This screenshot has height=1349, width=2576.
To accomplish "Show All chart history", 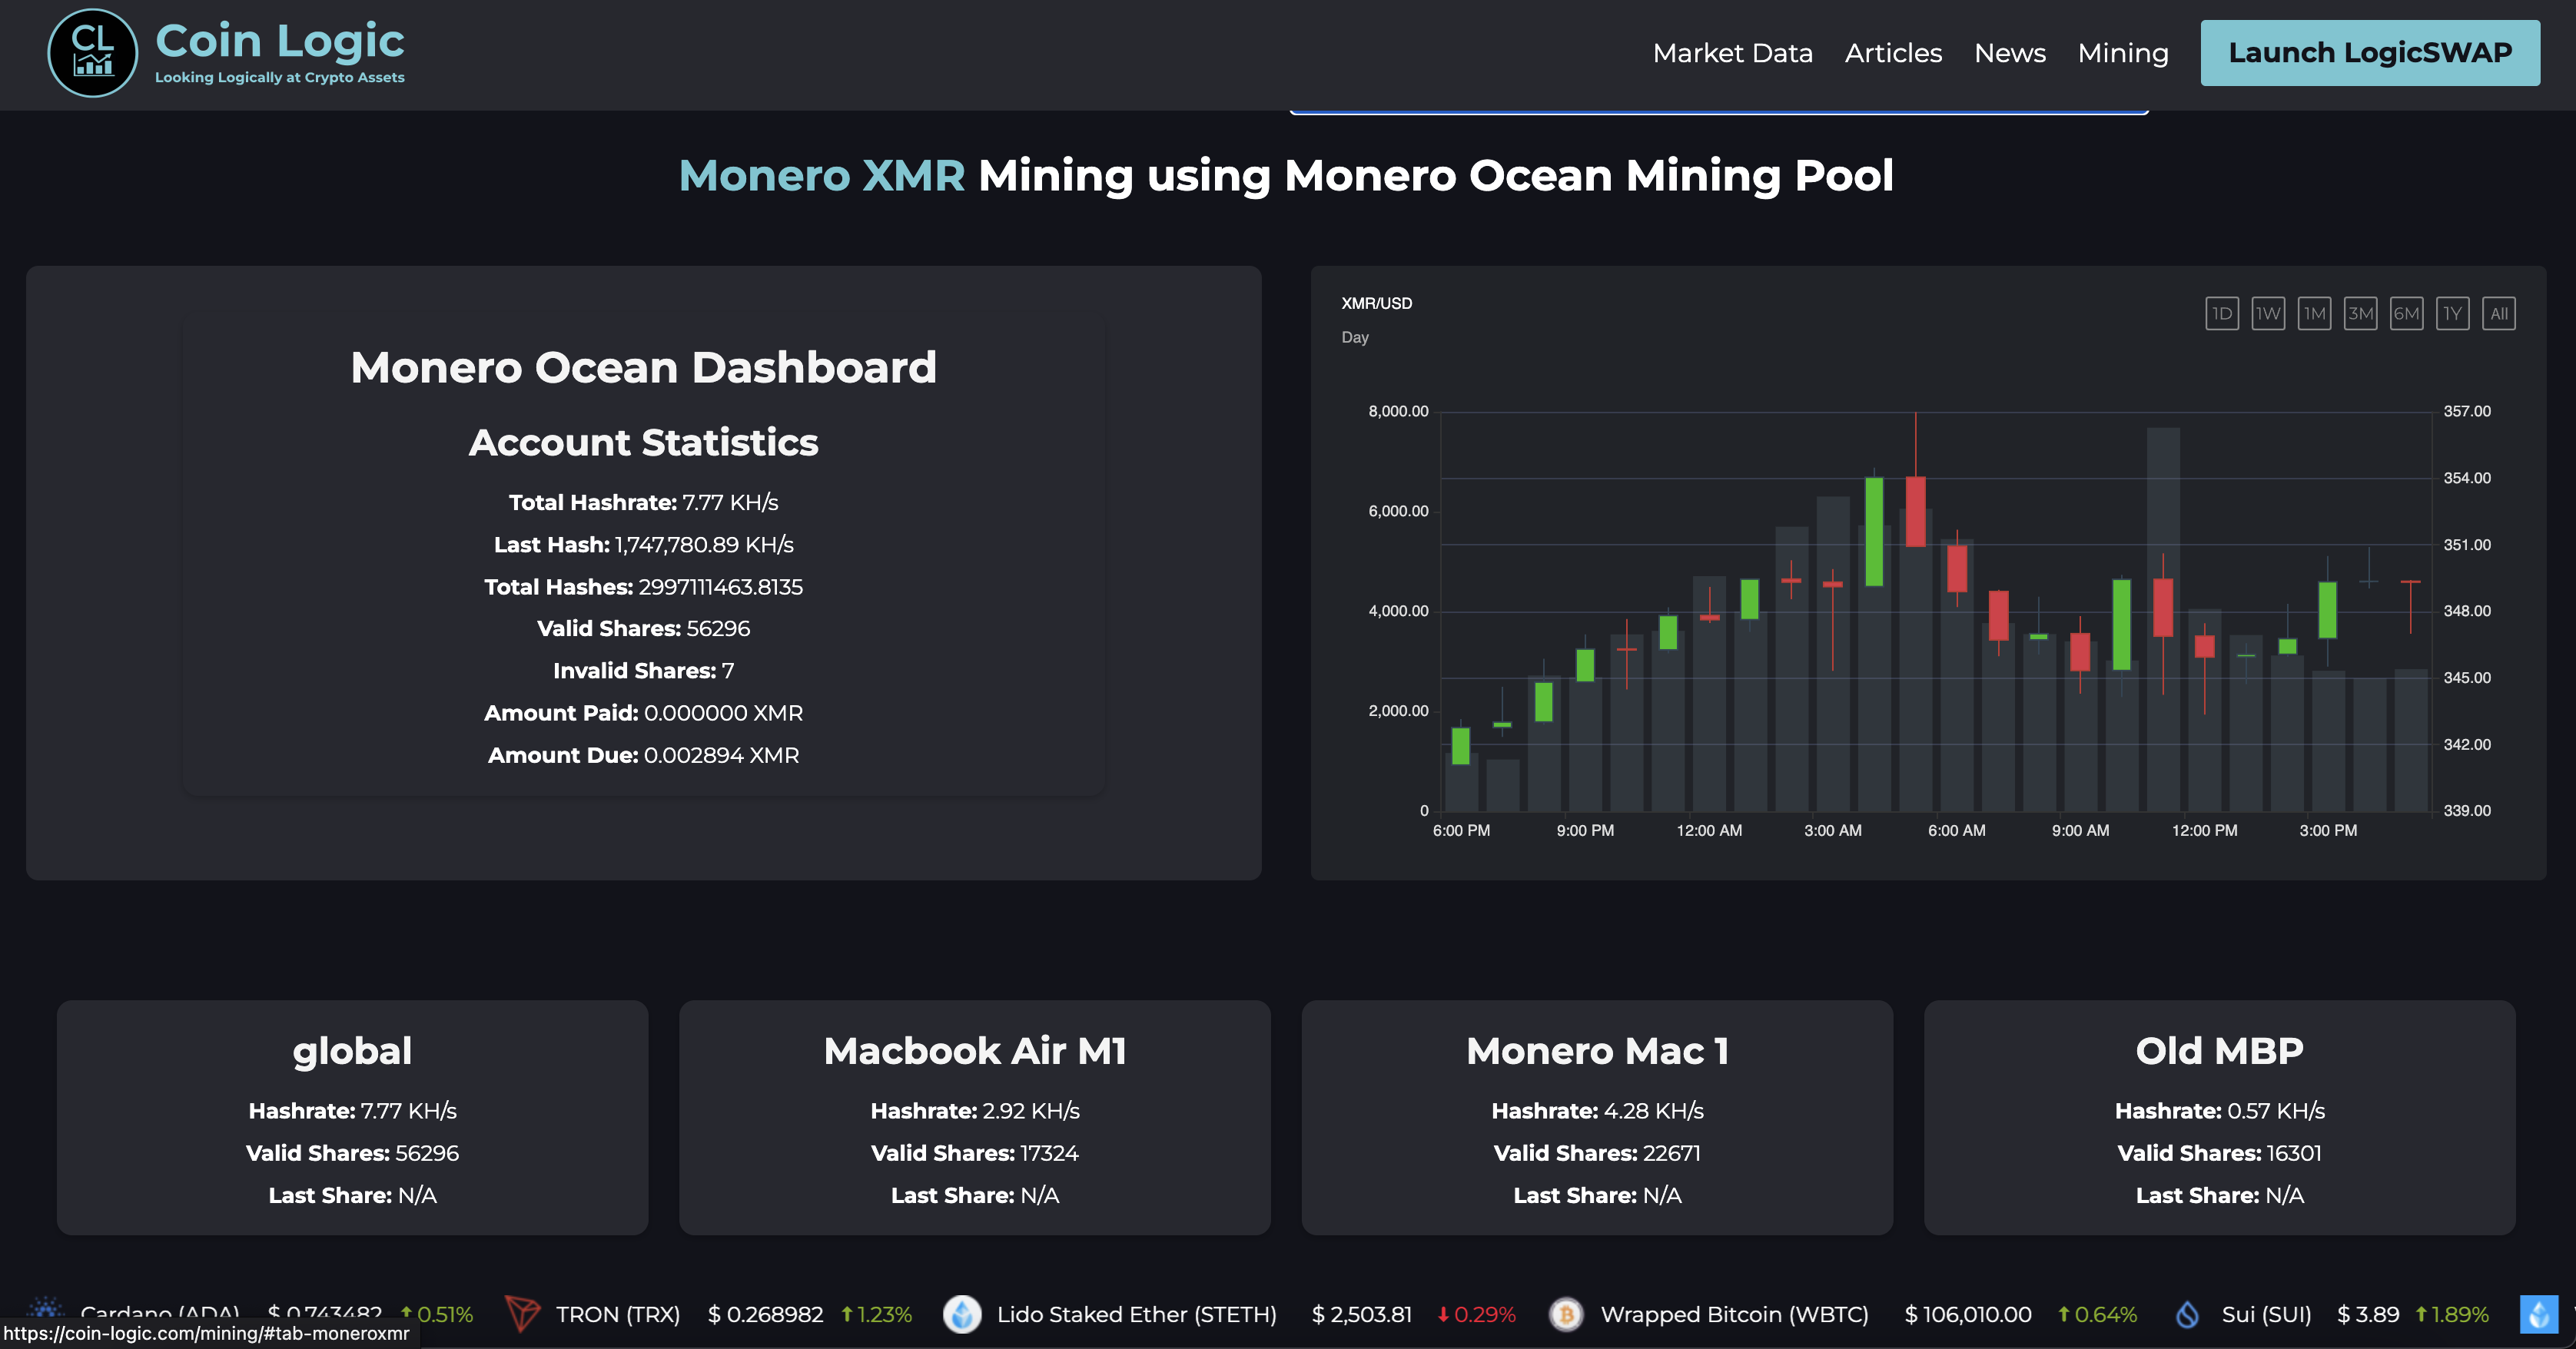I will [x=2498, y=314].
